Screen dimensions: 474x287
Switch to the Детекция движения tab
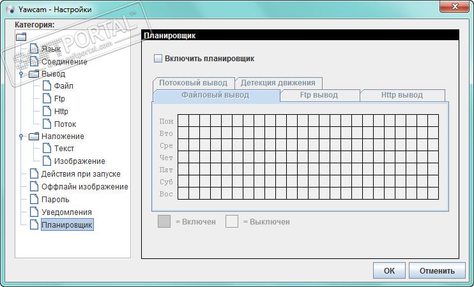click(278, 83)
